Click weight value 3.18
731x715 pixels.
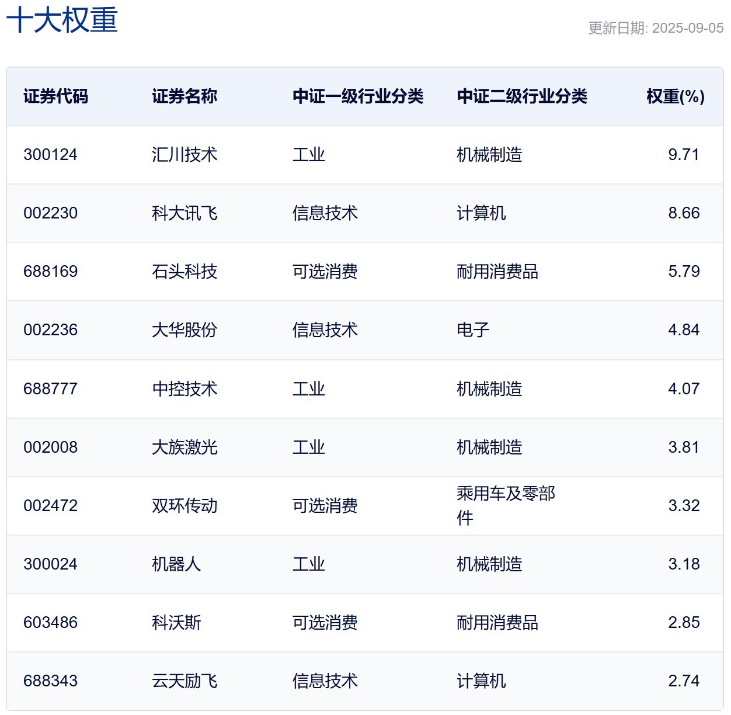(x=684, y=564)
